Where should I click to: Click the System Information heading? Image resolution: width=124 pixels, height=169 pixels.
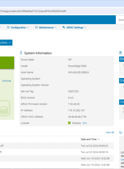pos(38,53)
